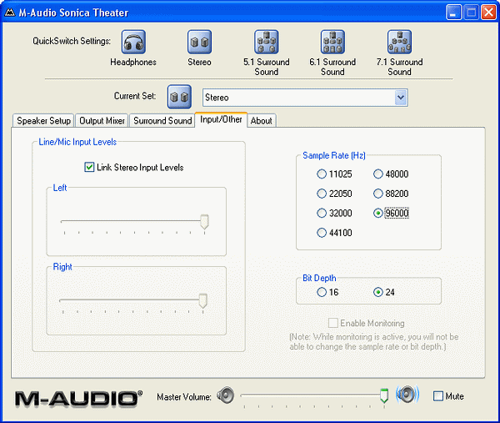Click the loud speaker icon near Mute
Image resolution: width=500 pixels, height=423 pixels.
pos(407,395)
